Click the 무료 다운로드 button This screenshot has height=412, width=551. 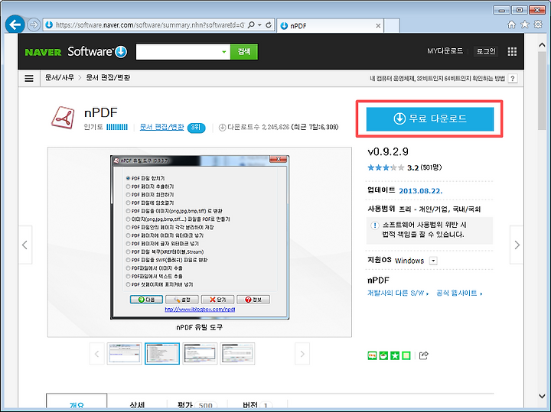click(430, 119)
